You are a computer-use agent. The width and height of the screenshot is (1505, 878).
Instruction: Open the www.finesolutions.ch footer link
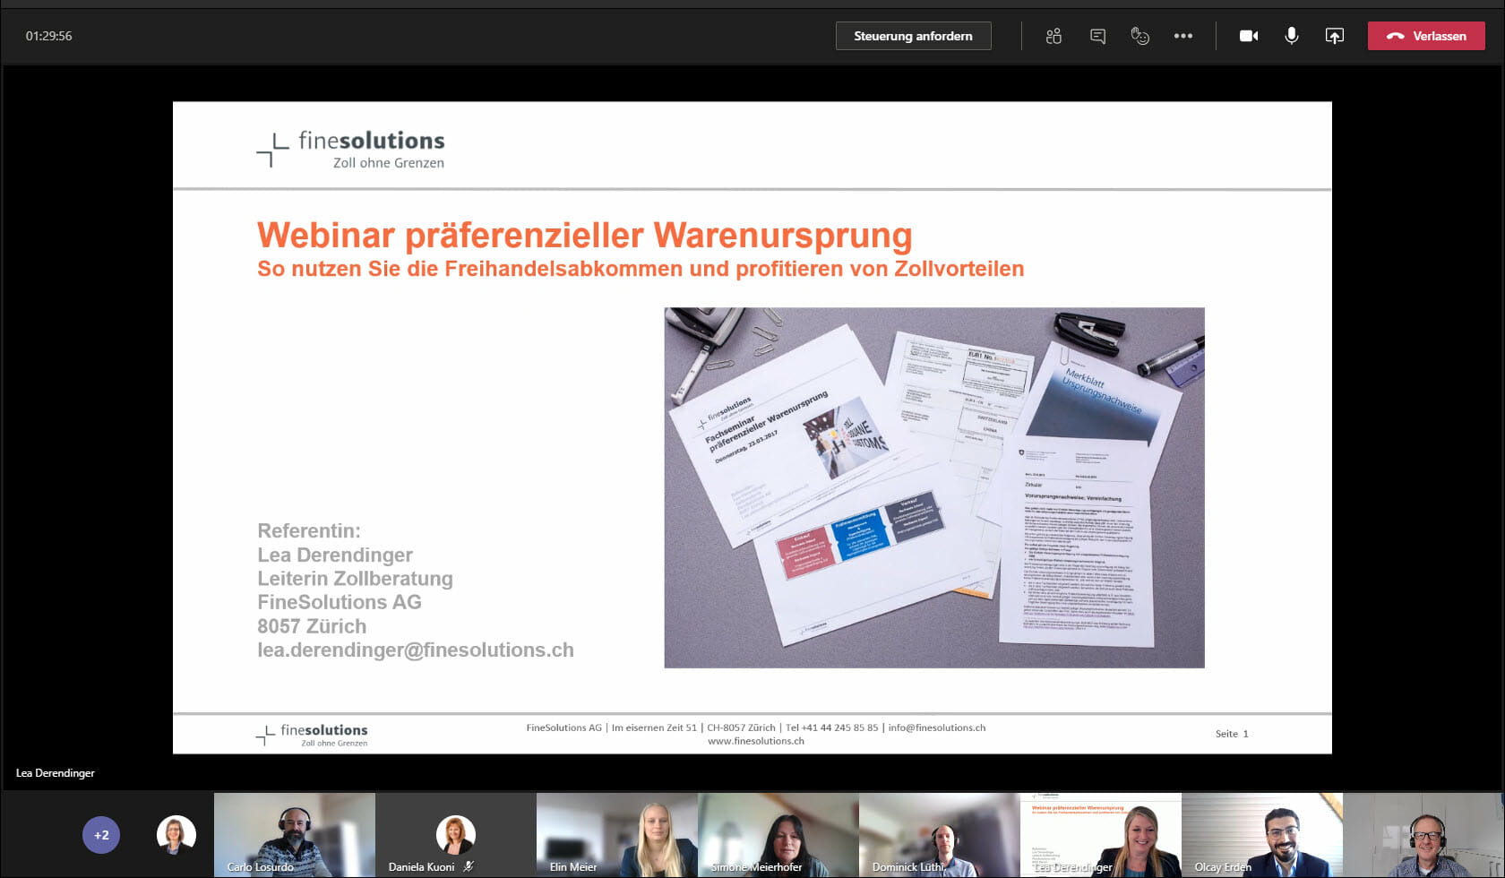tap(755, 741)
